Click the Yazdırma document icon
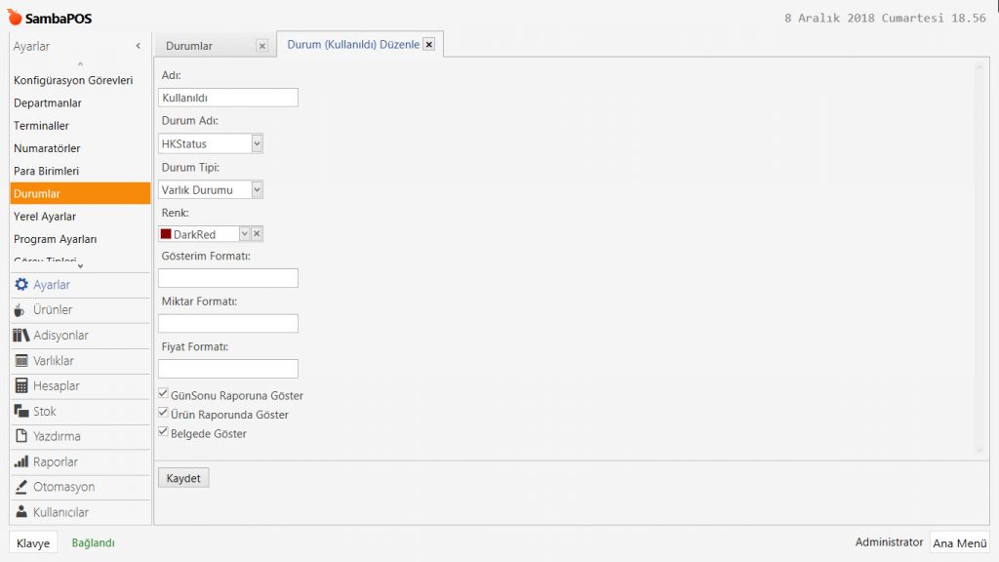The height and width of the screenshot is (562, 999). (21, 437)
